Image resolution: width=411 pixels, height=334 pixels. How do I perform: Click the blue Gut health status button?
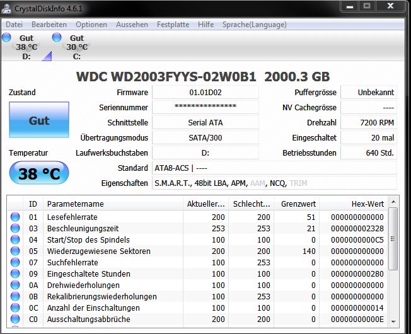tap(39, 120)
